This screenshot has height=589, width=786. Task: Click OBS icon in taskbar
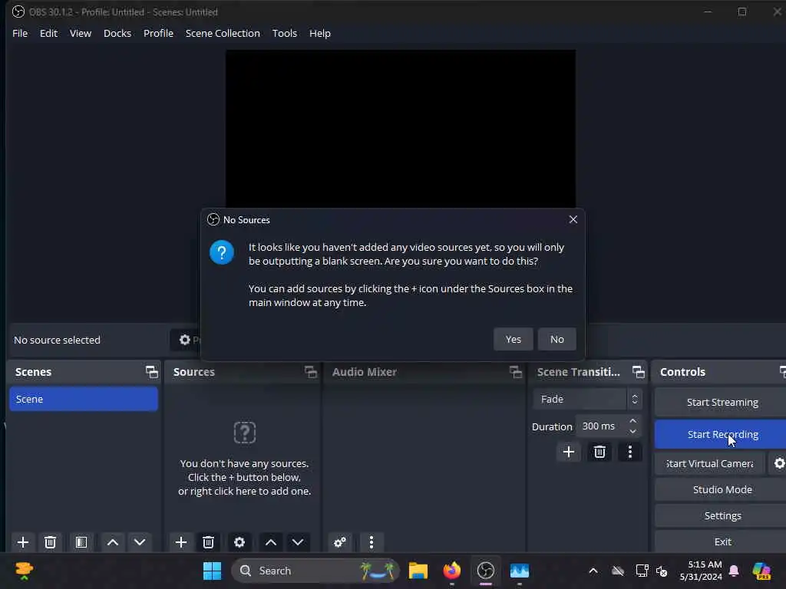(485, 571)
